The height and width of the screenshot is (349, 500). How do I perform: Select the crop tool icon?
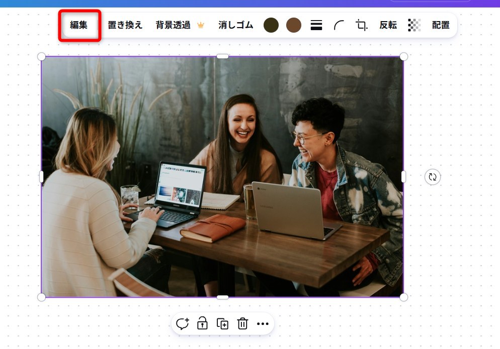361,25
